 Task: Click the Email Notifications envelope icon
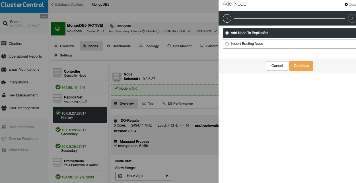click(4, 70)
